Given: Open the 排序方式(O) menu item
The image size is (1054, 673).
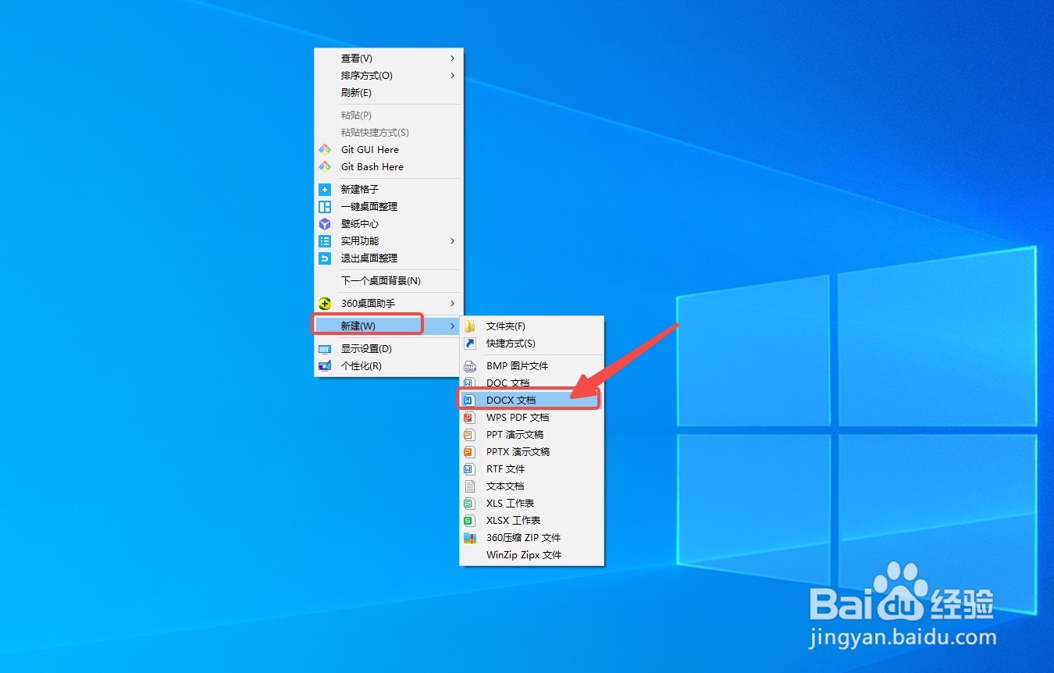Looking at the screenshot, I should click(388, 76).
